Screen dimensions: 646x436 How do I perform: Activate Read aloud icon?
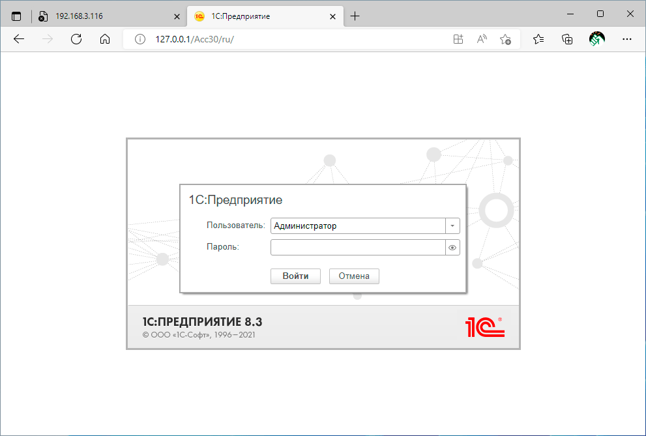(x=482, y=40)
